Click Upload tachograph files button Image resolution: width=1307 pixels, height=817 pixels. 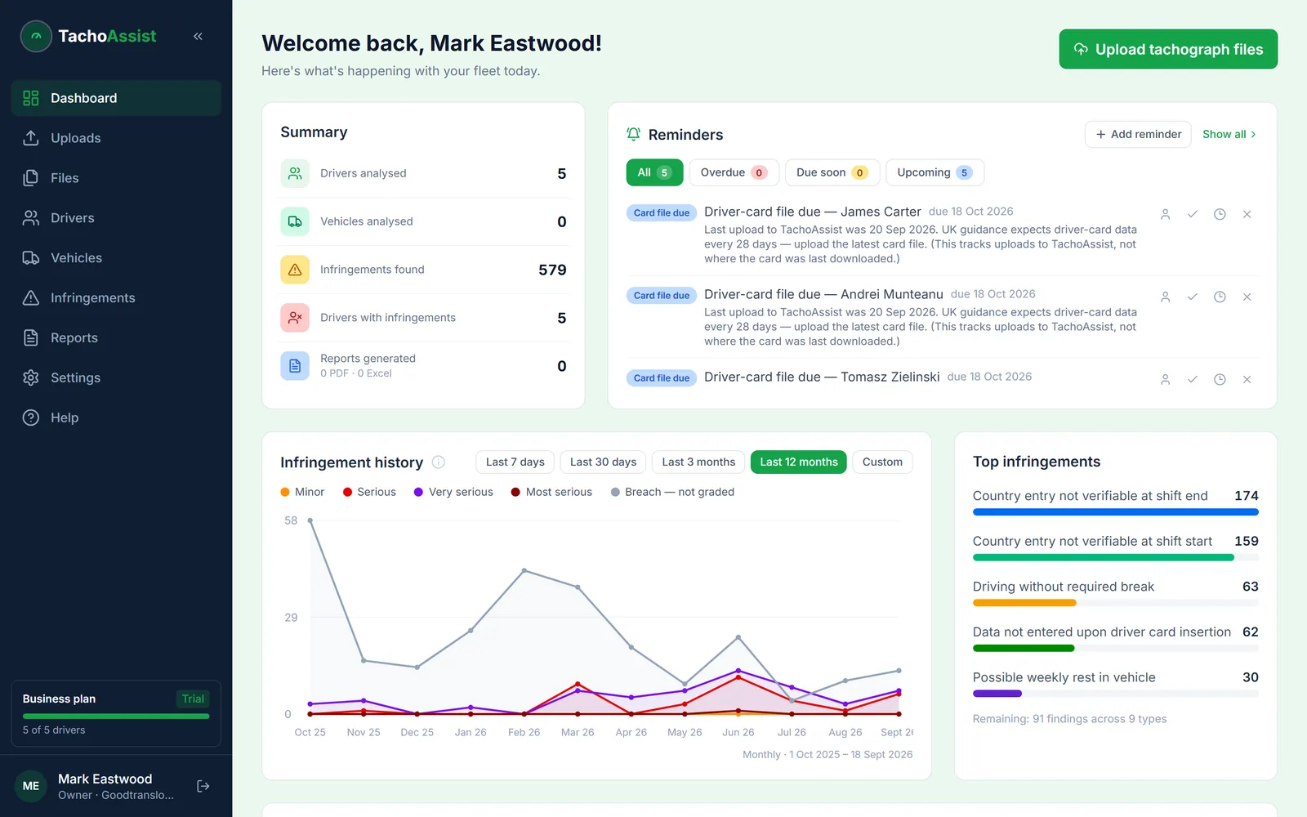[x=1168, y=49]
